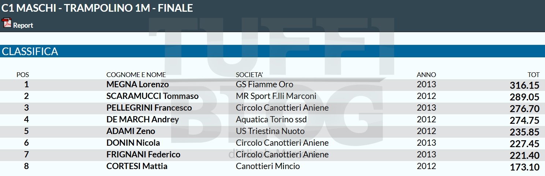
Task: Select the POS column header
Action: [x=23, y=75]
